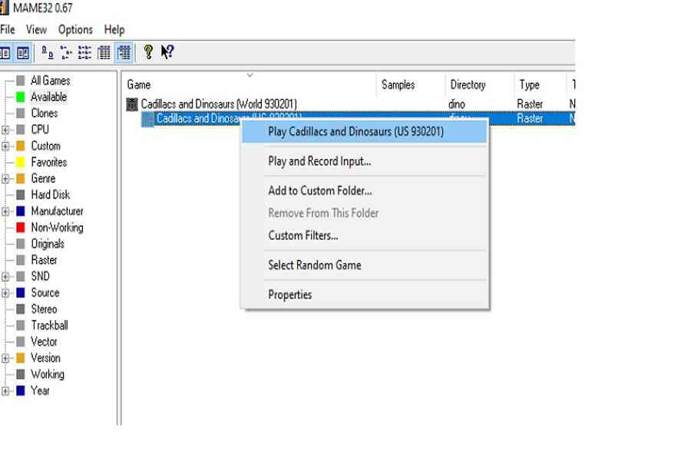Open About via yellow question mark icon
The width and height of the screenshot is (691, 463).
(148, 52)
